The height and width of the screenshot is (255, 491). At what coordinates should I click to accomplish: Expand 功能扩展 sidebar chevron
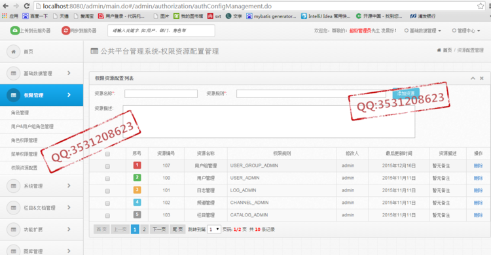point(69,229)
